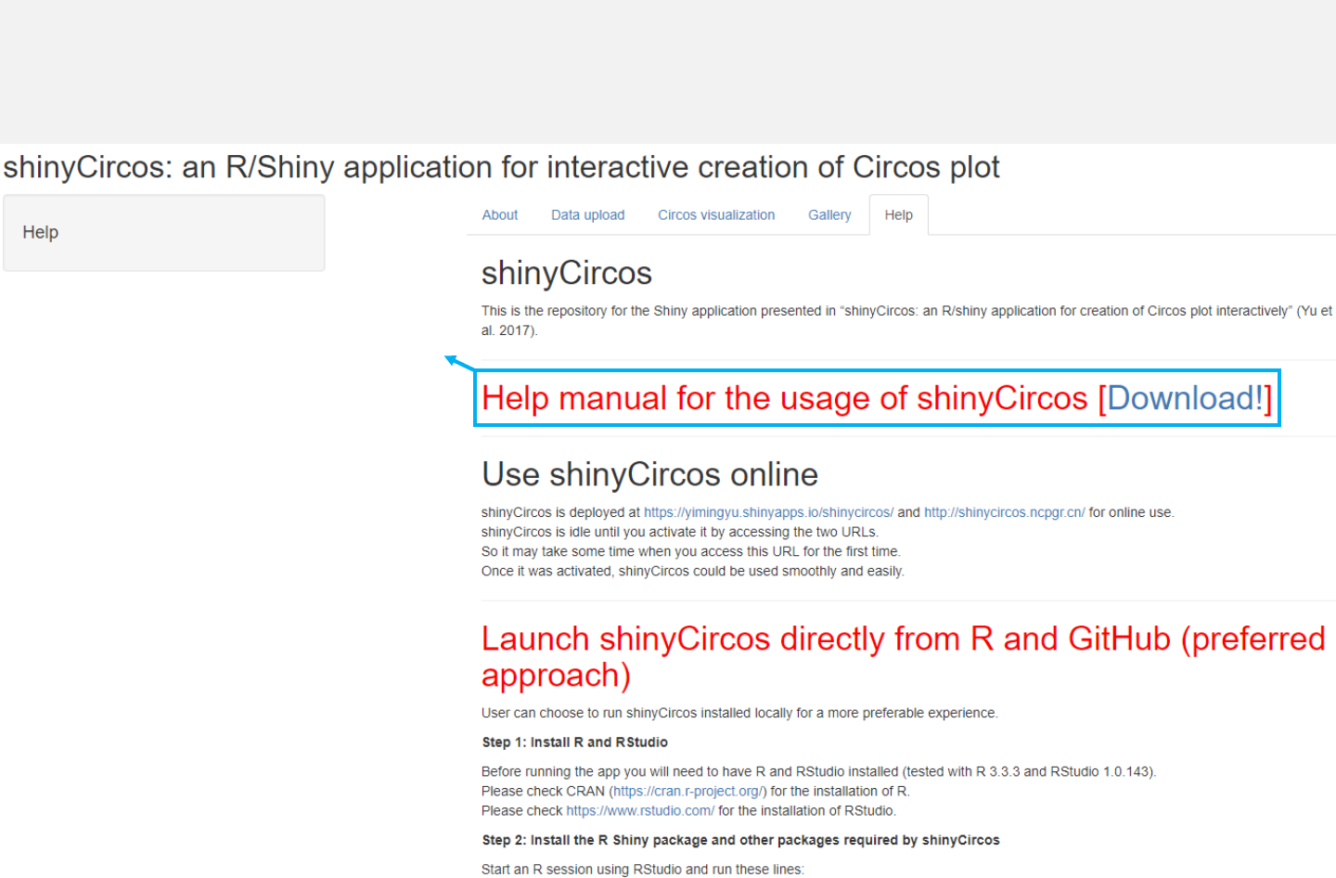Open the shinycircos.ncpgr.cn link
This screenshot has width=1336, height=878.
(x=1004, y=512)
